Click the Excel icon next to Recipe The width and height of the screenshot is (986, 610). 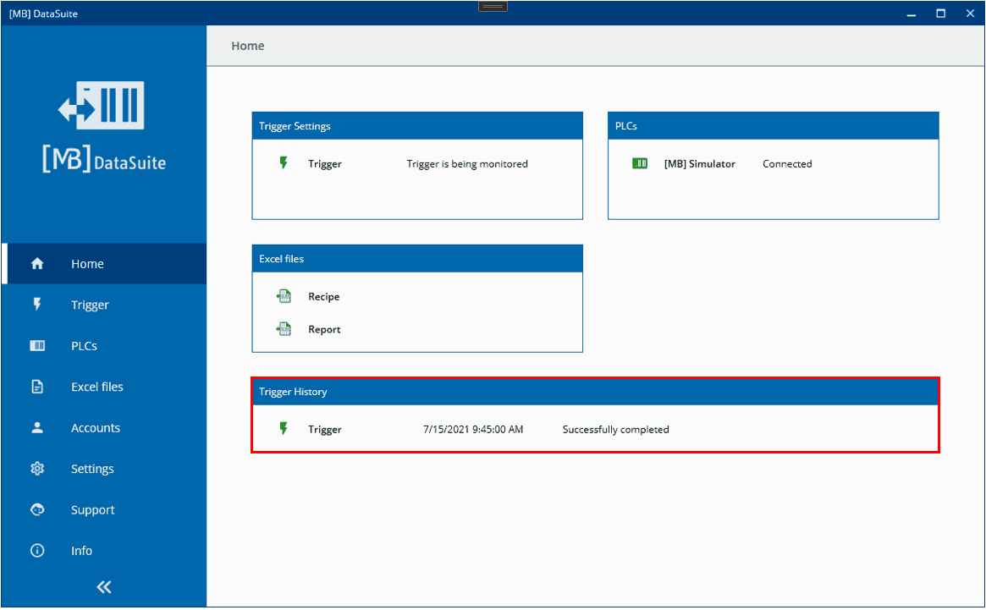(284, 296)
